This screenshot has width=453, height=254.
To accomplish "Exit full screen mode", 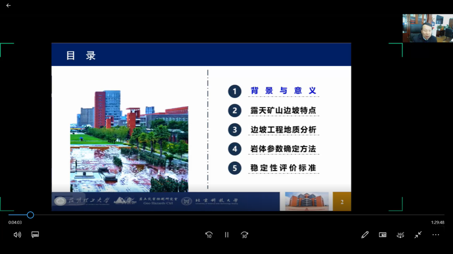I will pyautogui.click(x=418, y=235).
